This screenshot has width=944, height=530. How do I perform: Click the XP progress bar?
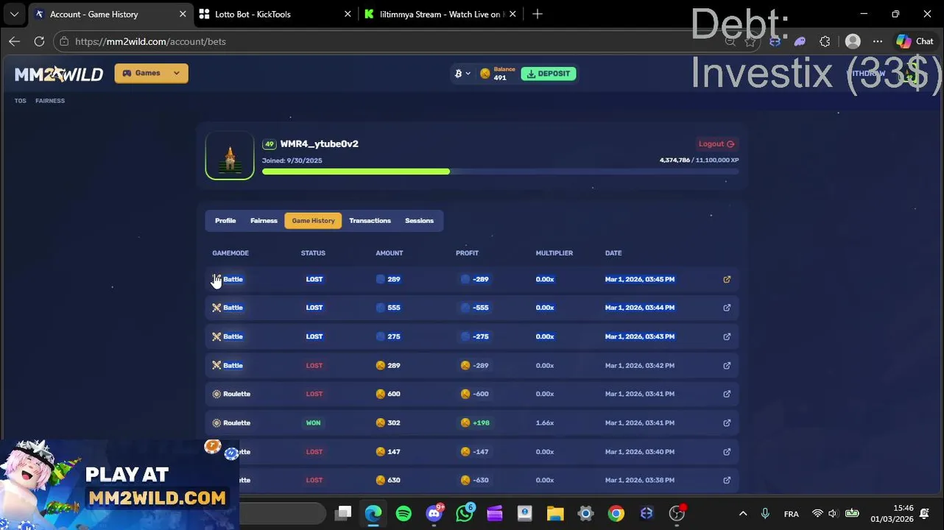point(500,172)
